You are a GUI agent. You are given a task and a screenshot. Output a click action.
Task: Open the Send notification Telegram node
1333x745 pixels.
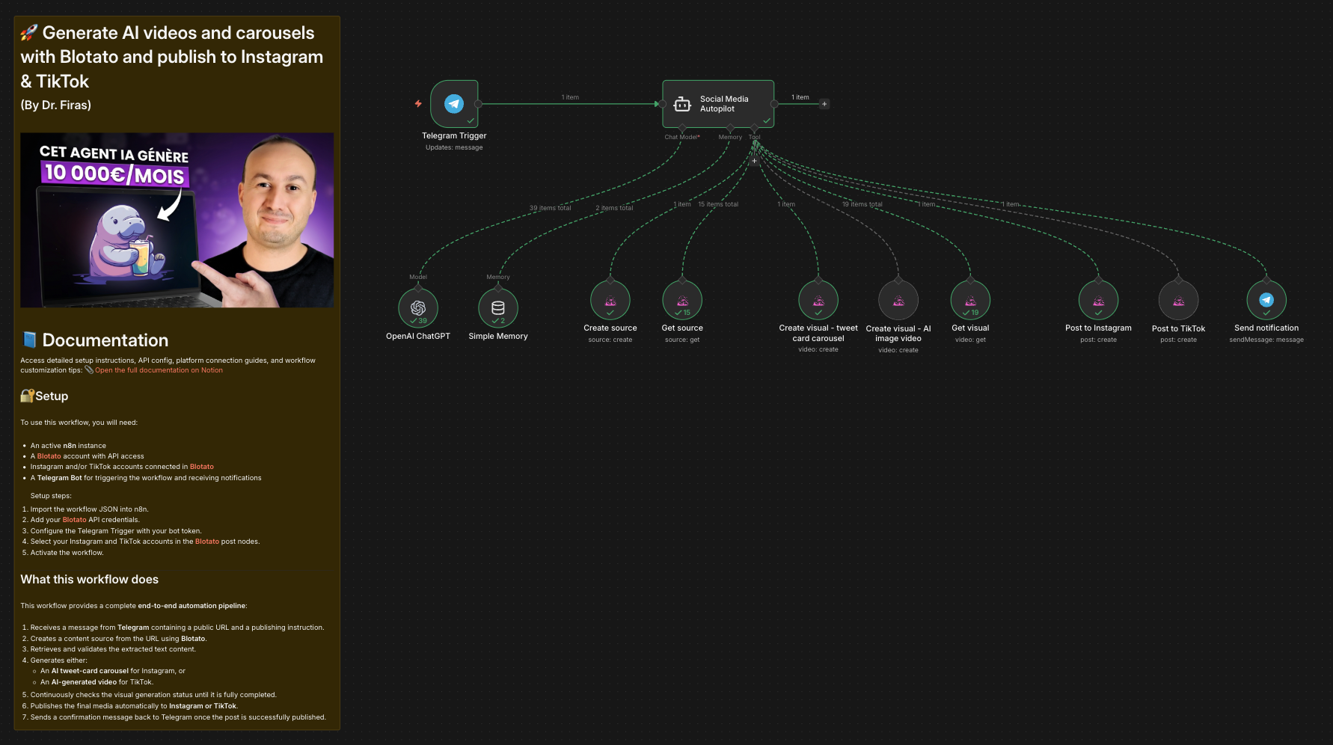coord(1266,301)
